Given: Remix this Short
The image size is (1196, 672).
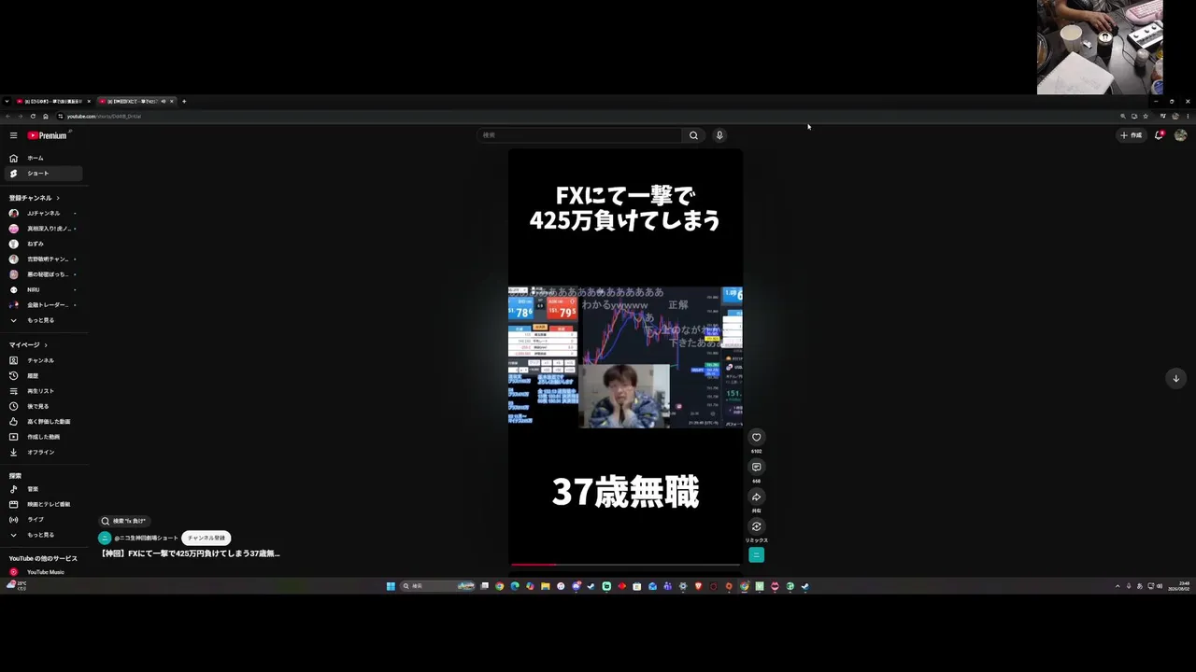Looking at the screenshot, I should pyautogui.click(x=757, y=526).
